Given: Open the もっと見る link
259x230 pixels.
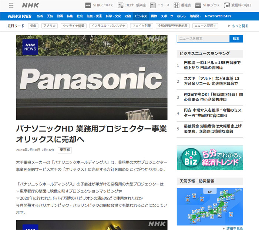Looking at the screenshot, I should coord(240,26).
